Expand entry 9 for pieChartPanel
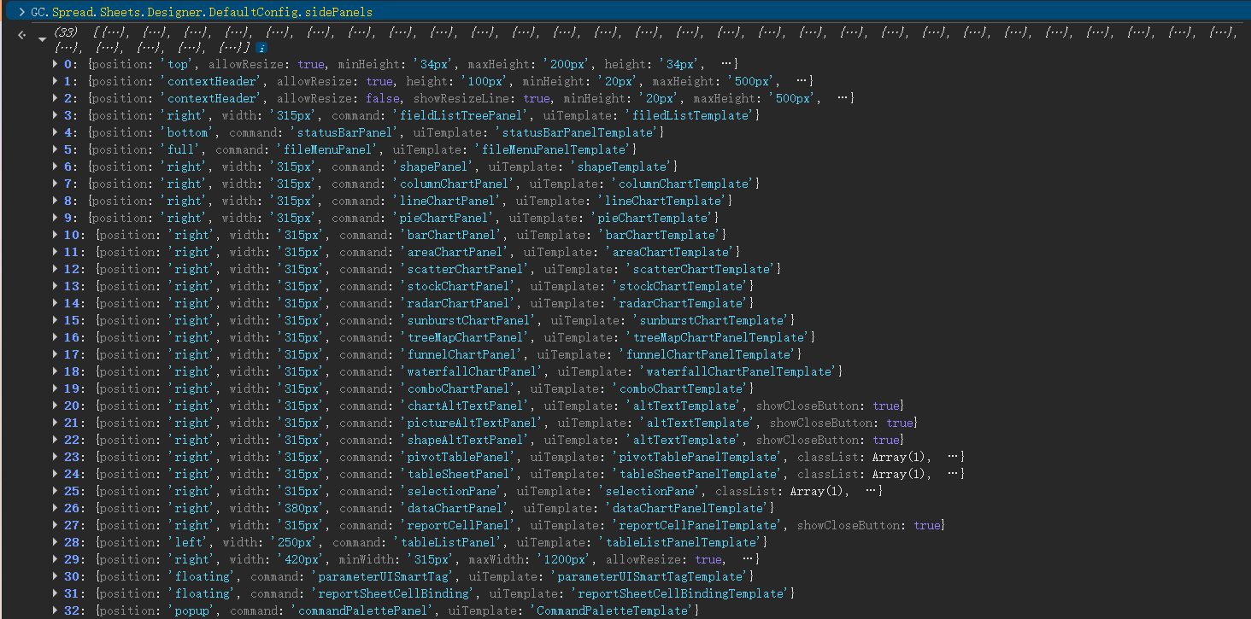Screen dimensions: 1251x619 (56, 218)
